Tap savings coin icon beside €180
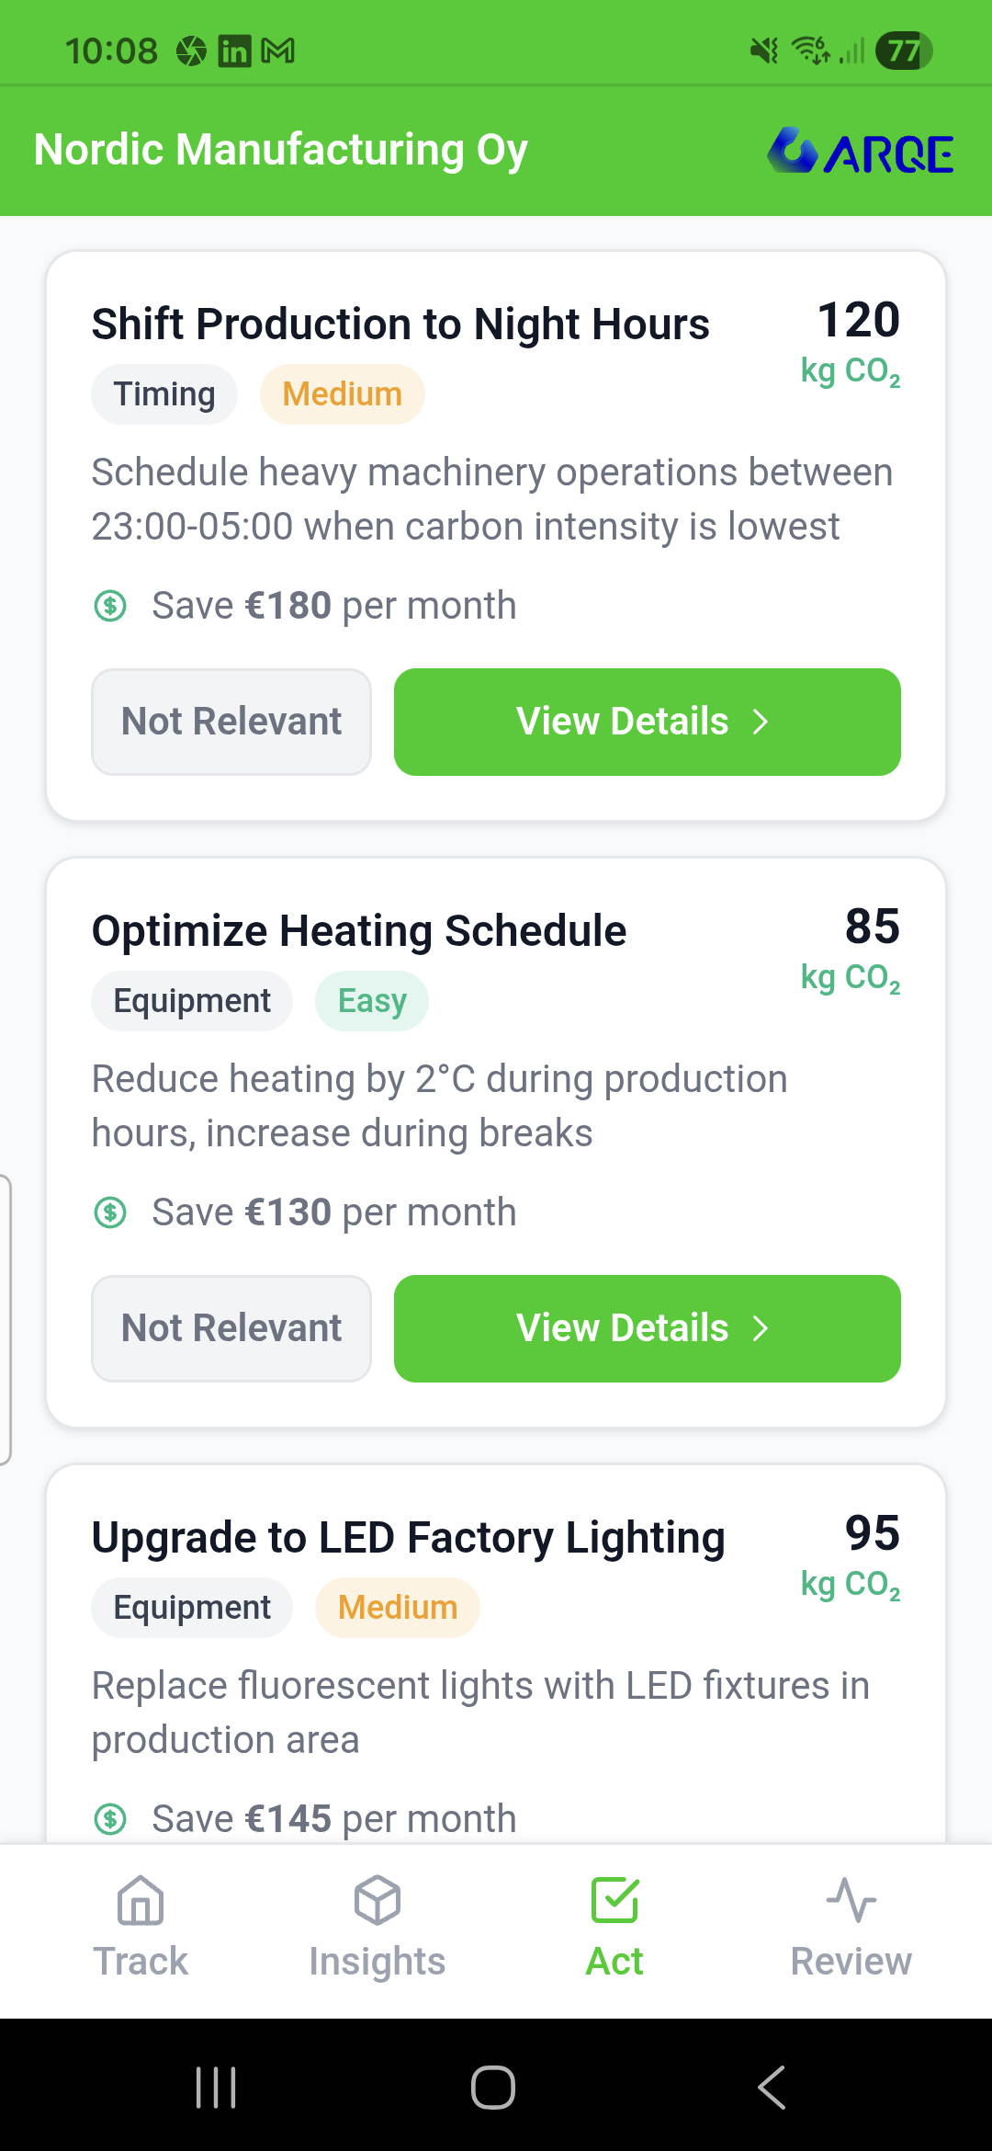 pyautogui.click(x=111, y=606)
